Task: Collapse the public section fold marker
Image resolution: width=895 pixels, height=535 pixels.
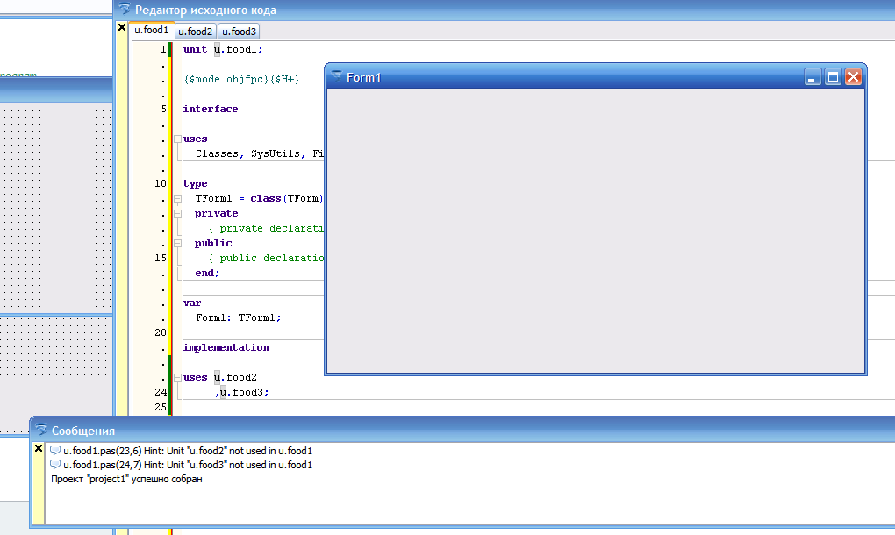Action: pos(176,243)
